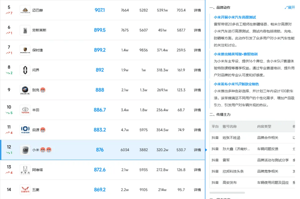Viewport: 300px width, 199px height.
Task: Expand the 品牌动作 section with 展开
Action: [x=290, y=7]
